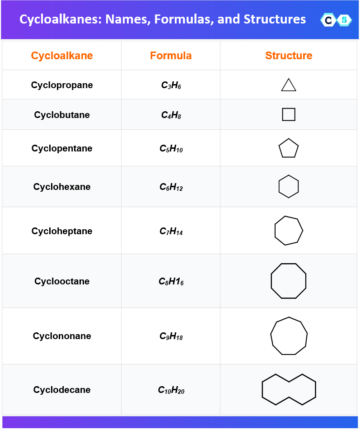Select the C4H8 formula text
The image size is (360, 430).
point(171,115)
